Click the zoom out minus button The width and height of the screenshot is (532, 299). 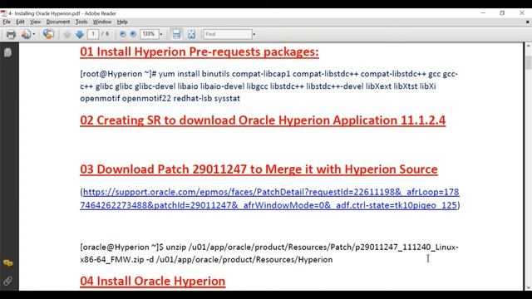(x=123, y=34)
